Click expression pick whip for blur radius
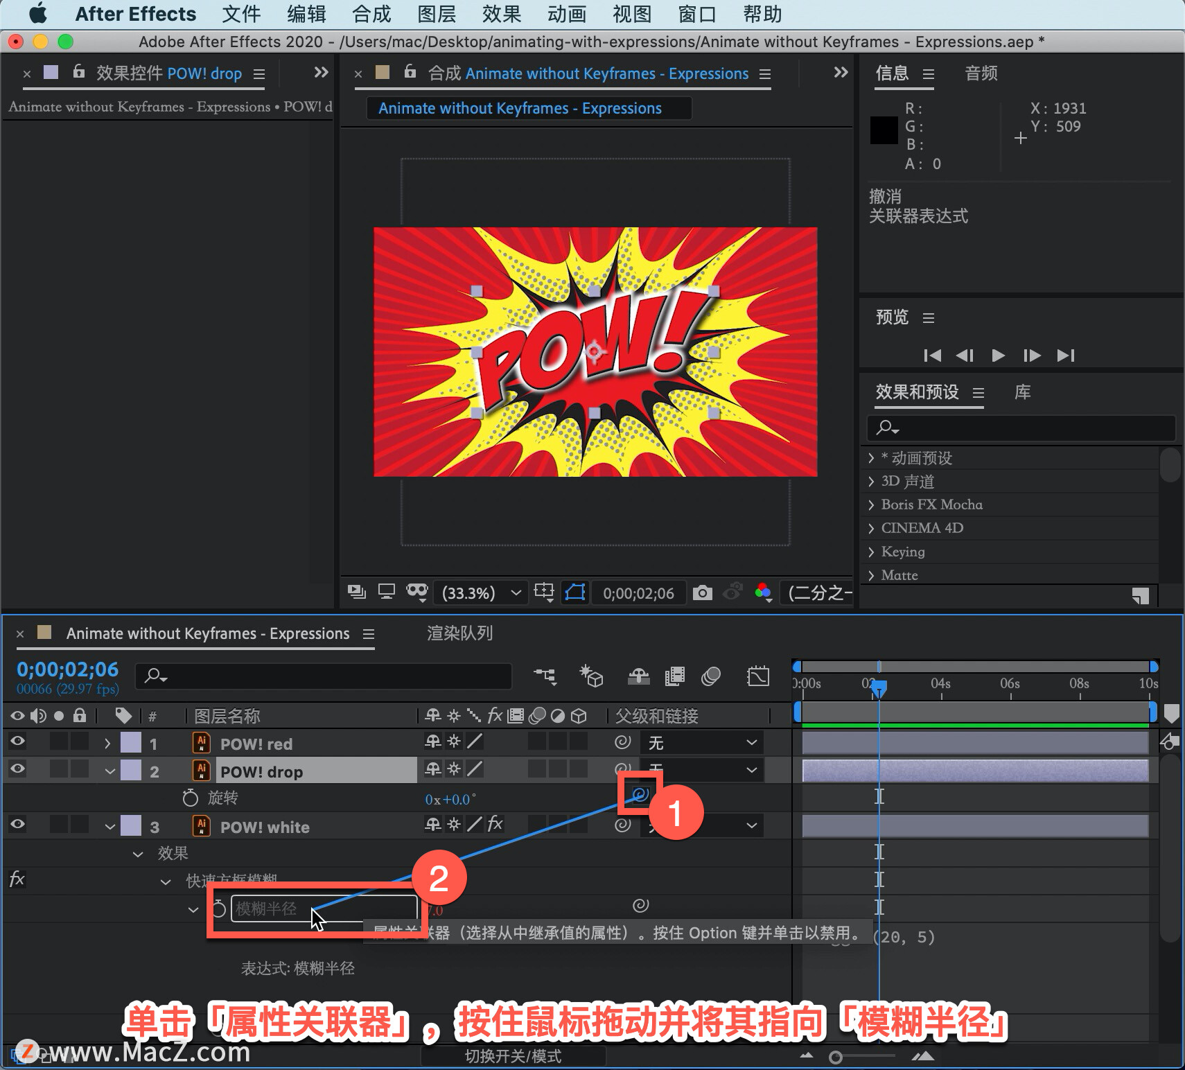 (x=641, y=905)
